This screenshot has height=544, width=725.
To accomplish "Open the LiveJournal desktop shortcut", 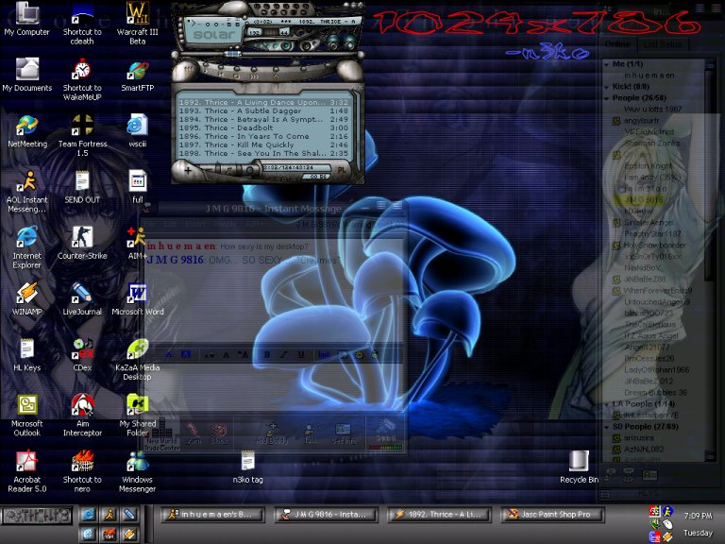I will (82, 299).
